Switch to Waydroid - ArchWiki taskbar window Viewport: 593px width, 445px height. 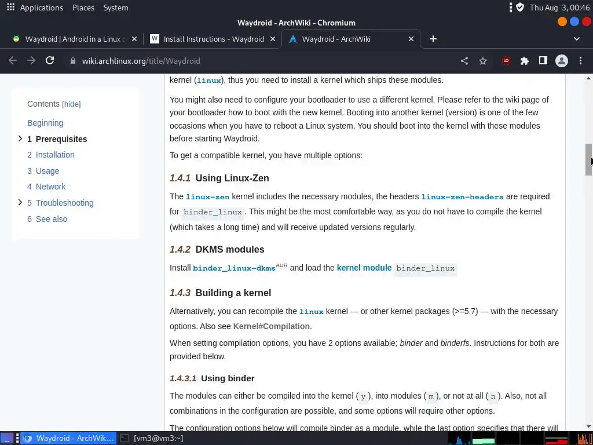[x=68, y=438]
